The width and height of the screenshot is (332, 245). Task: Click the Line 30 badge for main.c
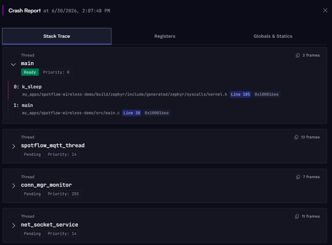[131, 113]
